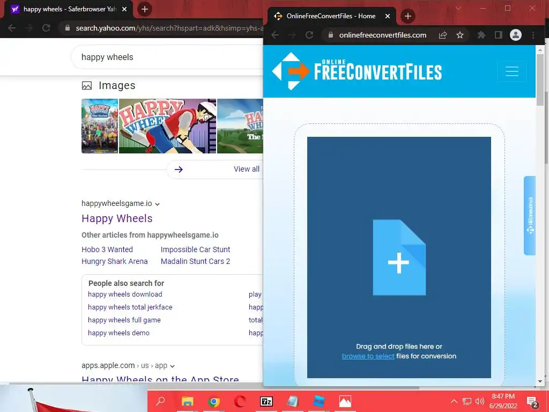Open Windows taskbar search magnifier

click(160, 401)
